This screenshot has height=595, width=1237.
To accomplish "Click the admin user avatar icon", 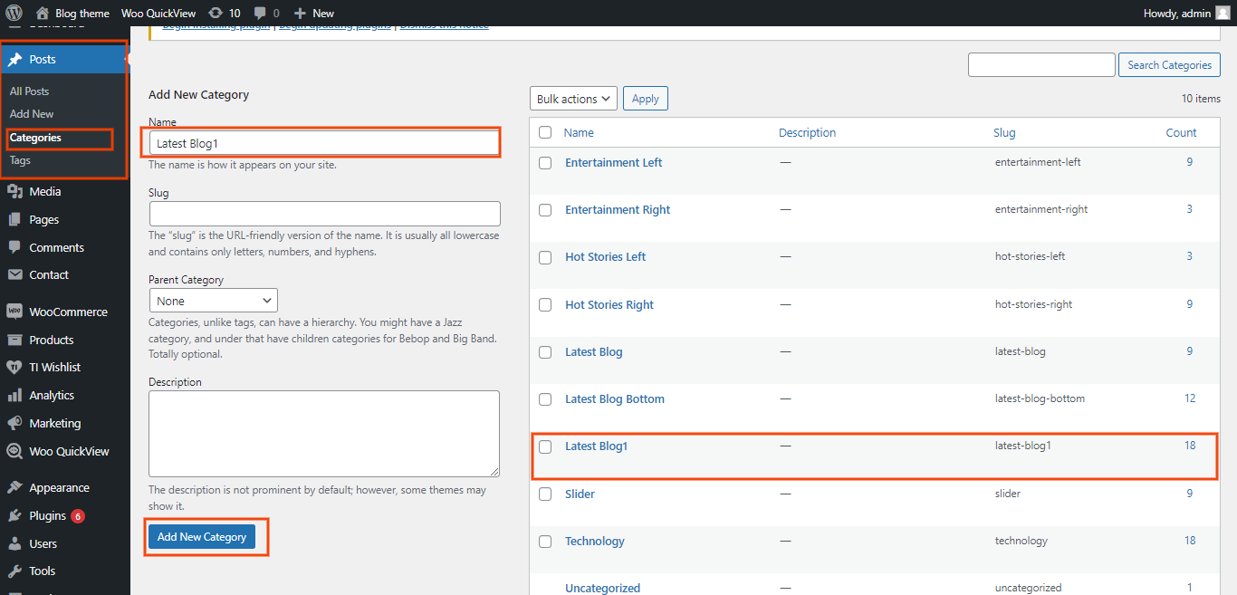I will (1223, 13).
